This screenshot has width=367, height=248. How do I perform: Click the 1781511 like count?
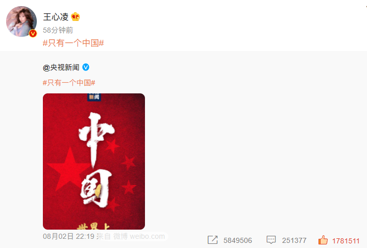point(346,241)
